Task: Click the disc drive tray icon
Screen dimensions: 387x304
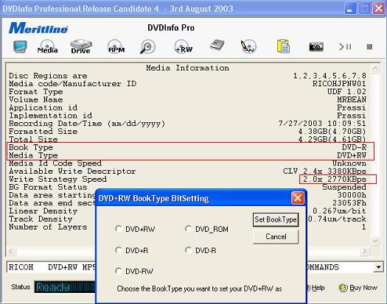Action: (217, 46)
